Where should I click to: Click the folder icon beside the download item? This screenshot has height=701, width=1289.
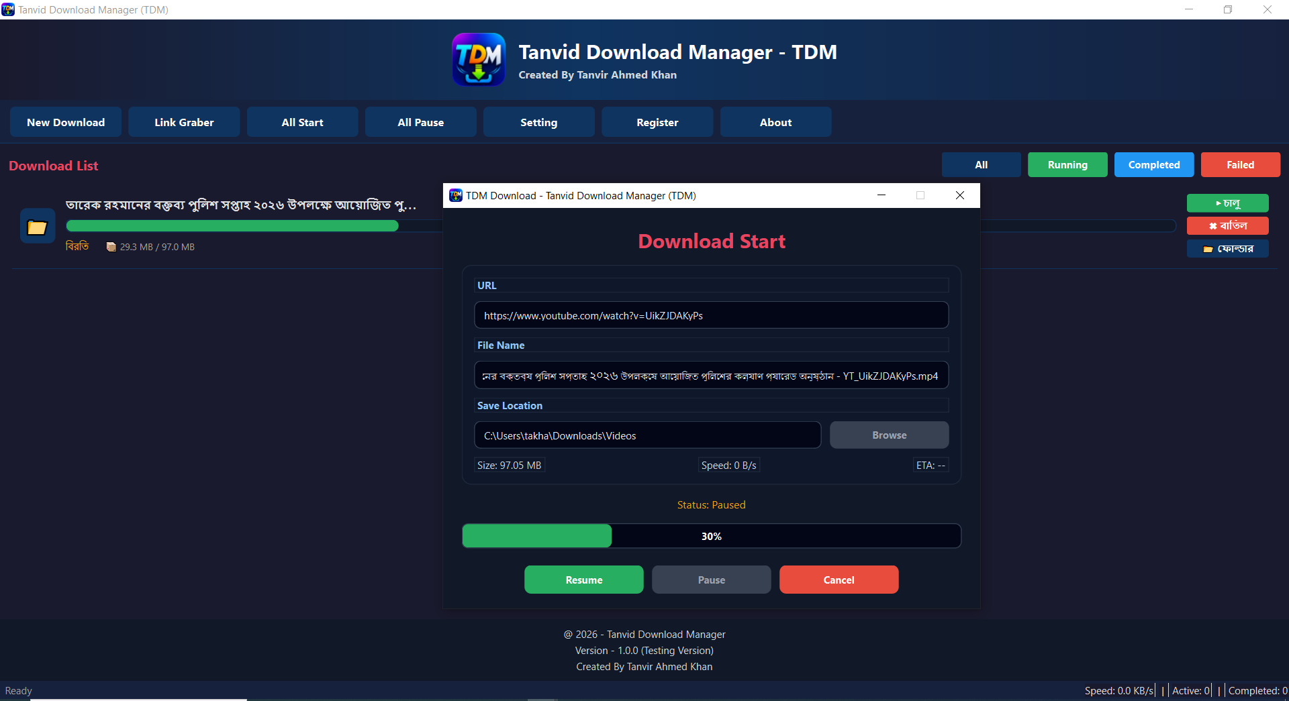pyautogui.click(x=37, y=227)
